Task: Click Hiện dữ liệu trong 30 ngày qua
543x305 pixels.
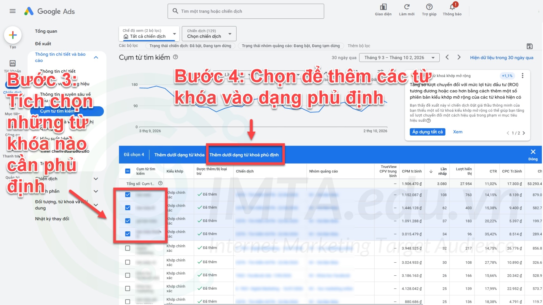Action: (x=502, y=57)
